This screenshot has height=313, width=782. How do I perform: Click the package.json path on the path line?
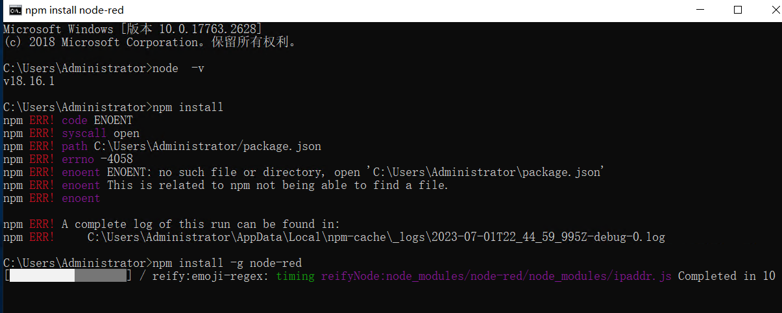tap(208, 146)
